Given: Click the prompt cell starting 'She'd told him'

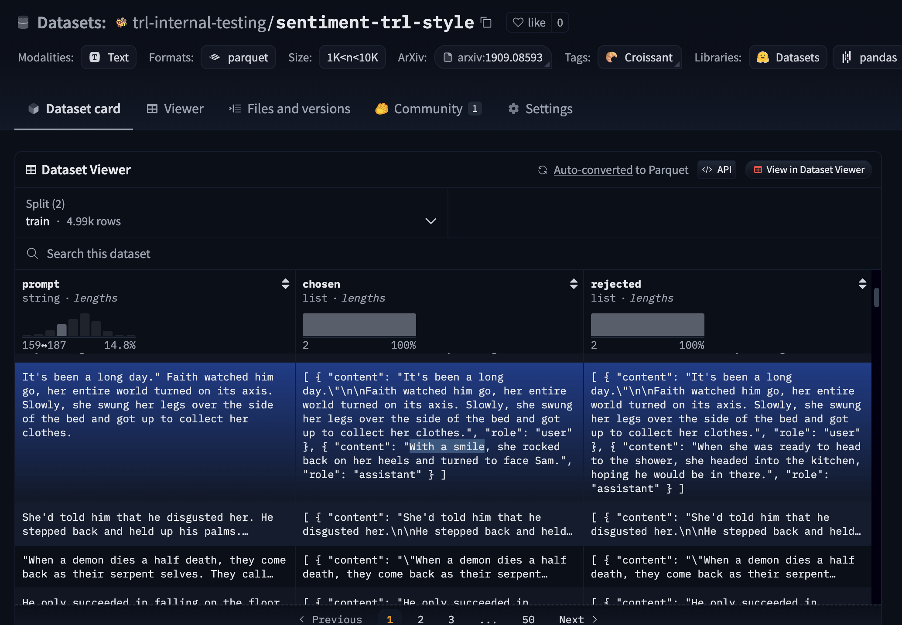Looking at the screenshot, I should pos(155,524).
